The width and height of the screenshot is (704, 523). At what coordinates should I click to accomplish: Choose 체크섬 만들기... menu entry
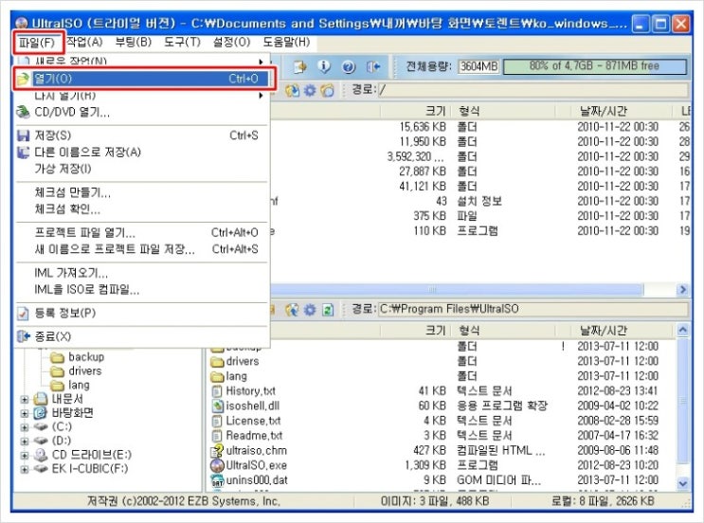(x=143, y=192)
